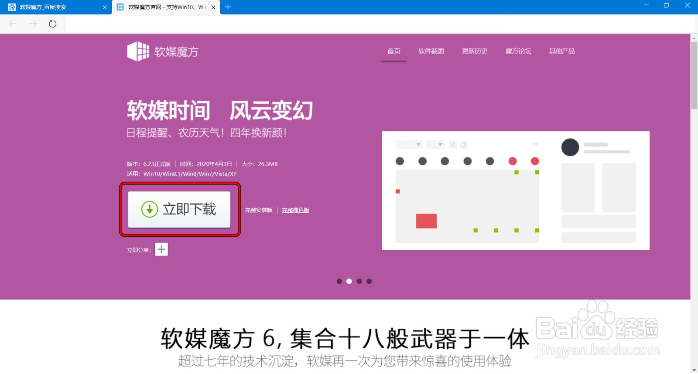Restore down the browser window
This screenshot has height=374, width=698.
667,5
